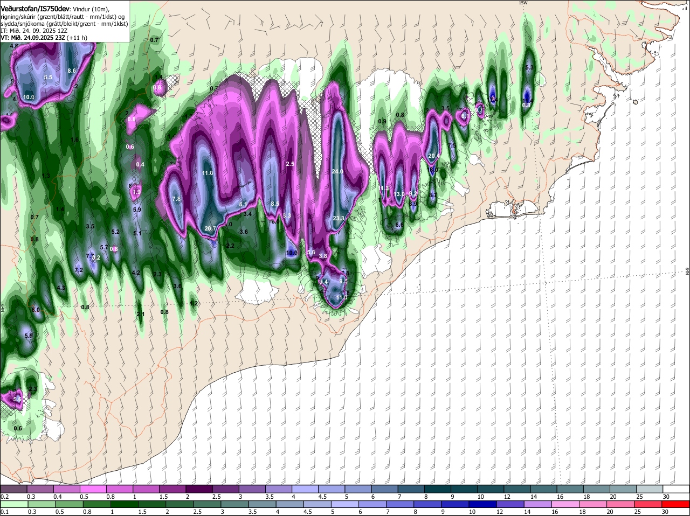
Task: Click the 4.3 value label on map
Action: (x=61, y=288)
